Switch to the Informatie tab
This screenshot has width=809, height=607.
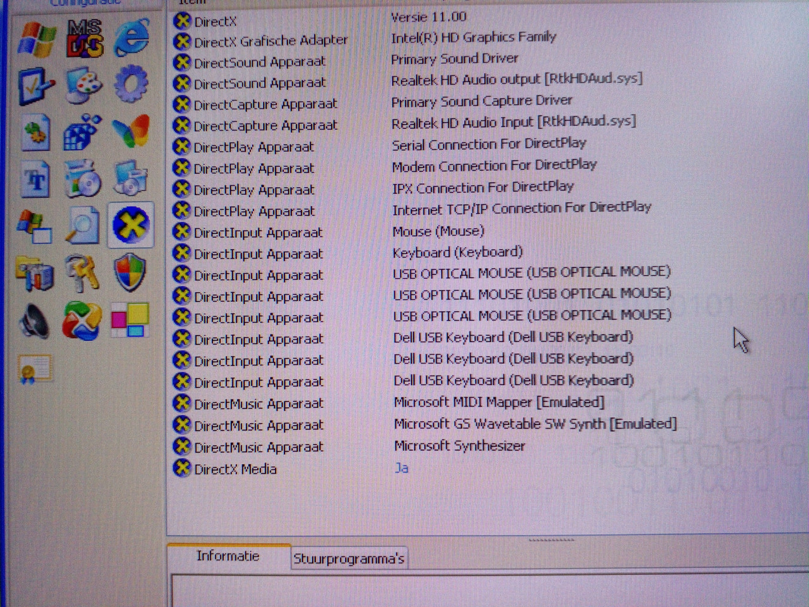pyautogui.click(x=228, y=556)
